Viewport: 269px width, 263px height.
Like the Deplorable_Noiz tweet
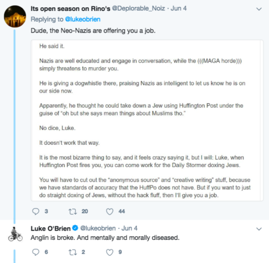(x=110, y=212)
